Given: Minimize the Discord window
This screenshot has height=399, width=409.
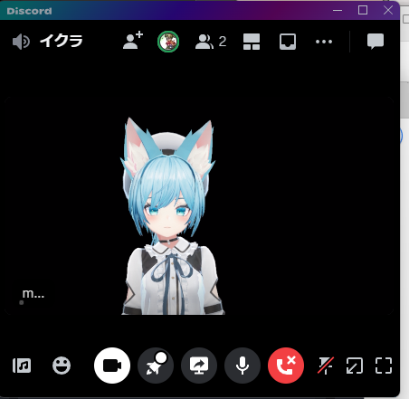Looking at the screenshot, I should [338, 10].
